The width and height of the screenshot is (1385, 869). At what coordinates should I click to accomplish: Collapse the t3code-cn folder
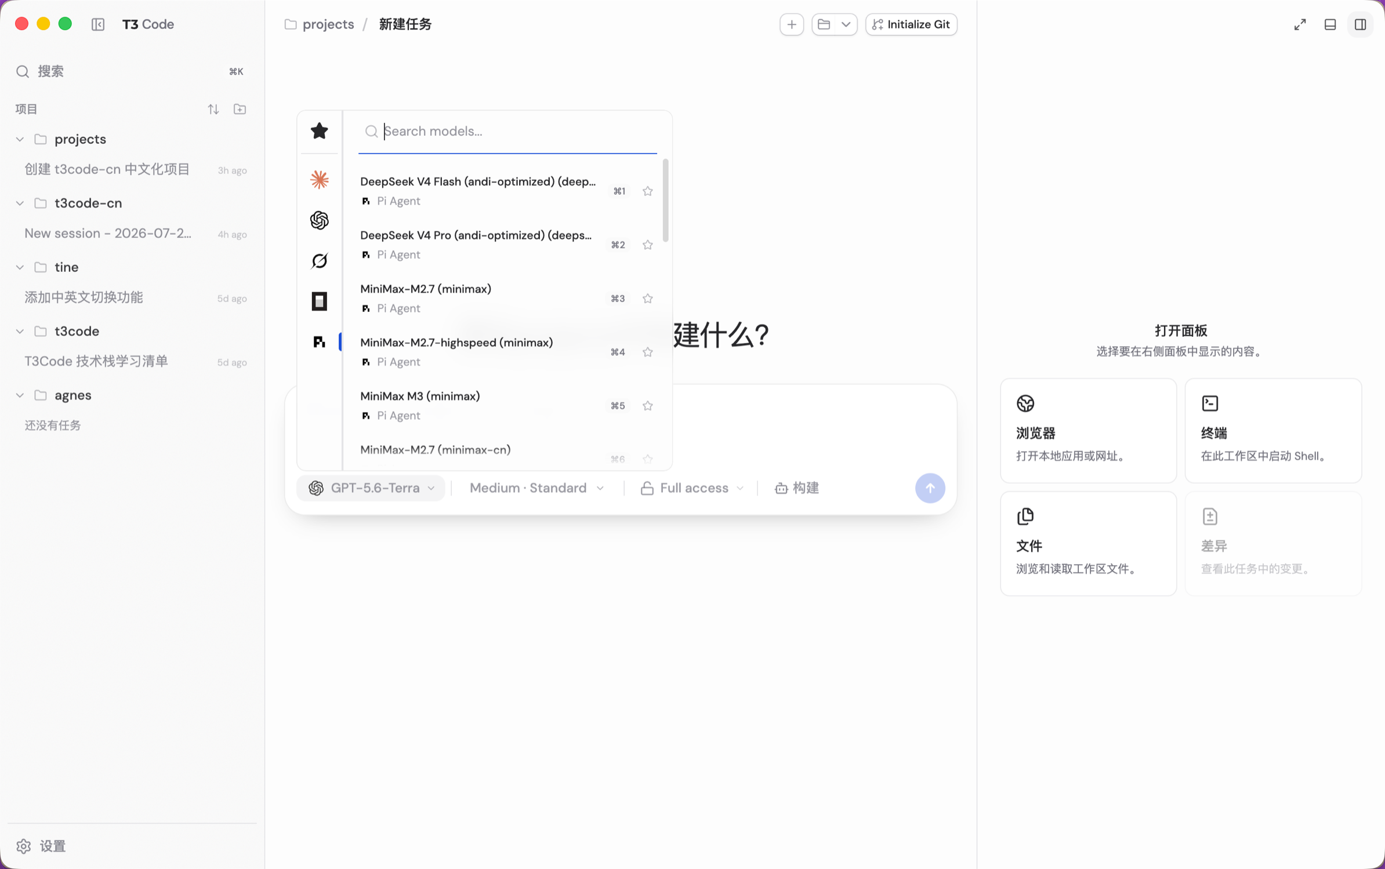(20, 203)
